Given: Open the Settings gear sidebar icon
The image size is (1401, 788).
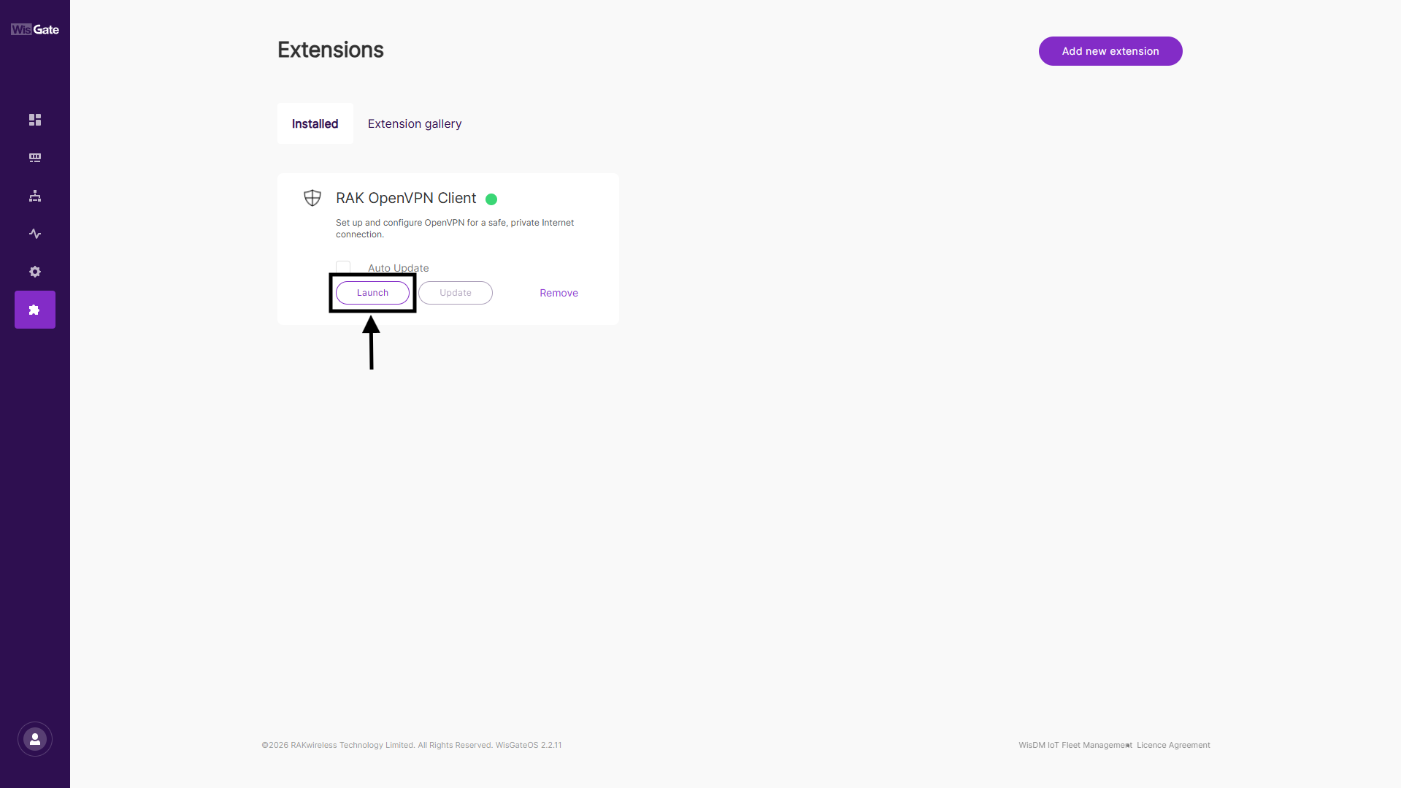Looking at the screenshot, I should point(35,272).
